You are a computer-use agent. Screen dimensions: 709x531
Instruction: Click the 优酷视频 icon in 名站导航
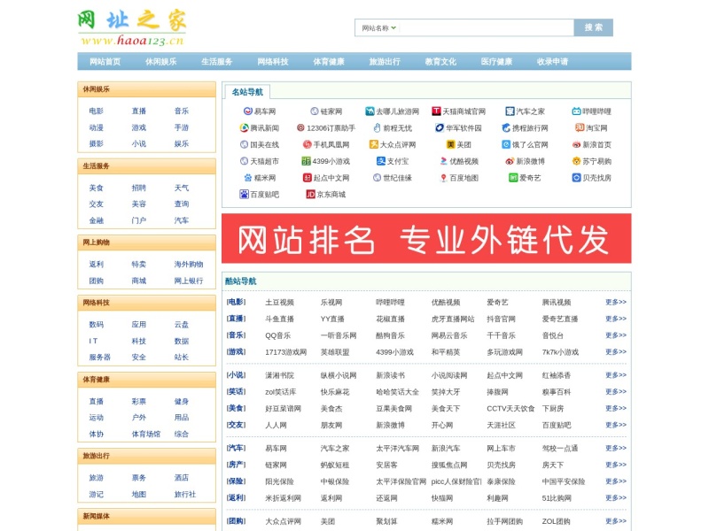[x=444, y=161]
